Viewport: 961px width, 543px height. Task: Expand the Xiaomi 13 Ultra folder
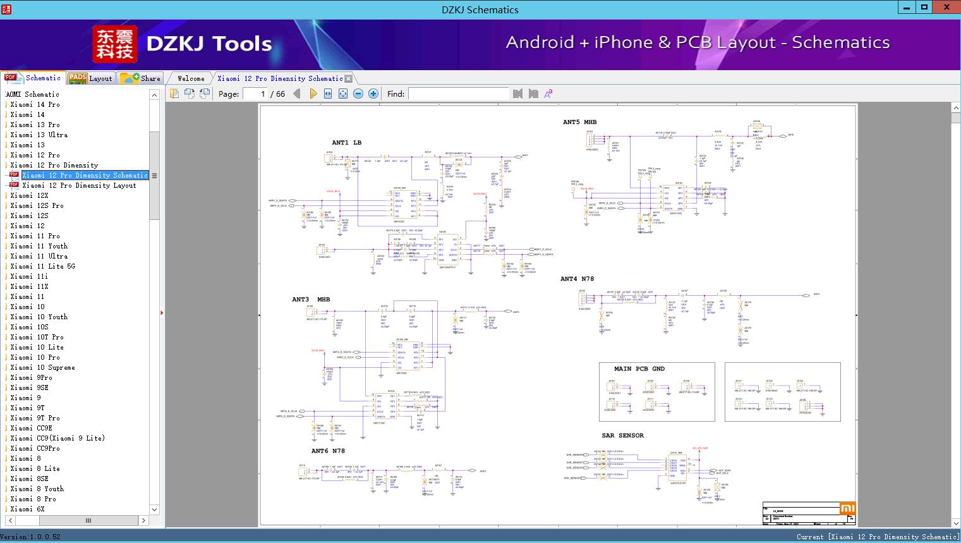click(x=39, y=135)
